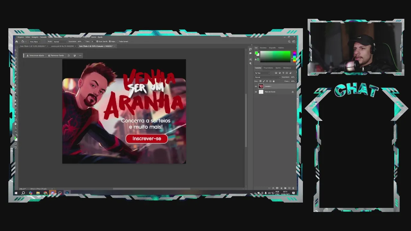Click the Windows Start button

pyautogui.click(x=16, y=193)
